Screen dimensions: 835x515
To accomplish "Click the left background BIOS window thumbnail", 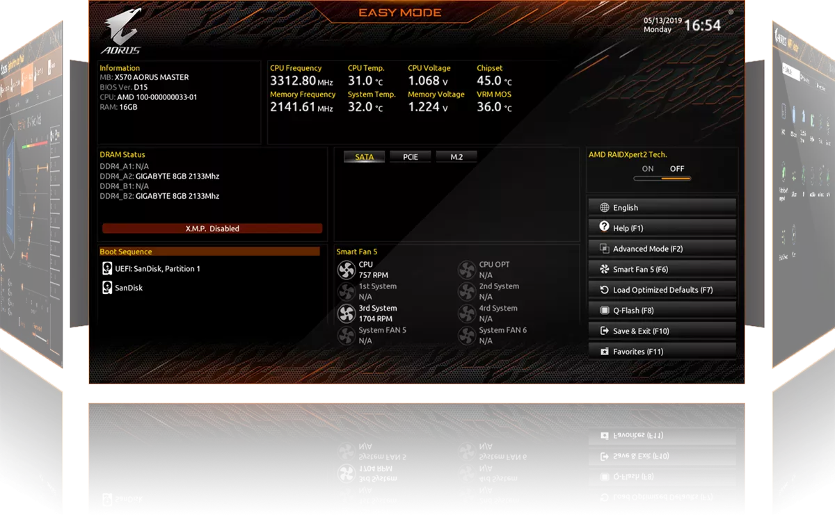I will coord(31,195).
